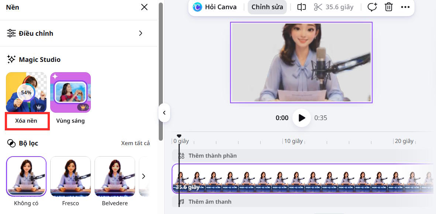Click the 20 giây mark on the ruler

coord(404,141)
